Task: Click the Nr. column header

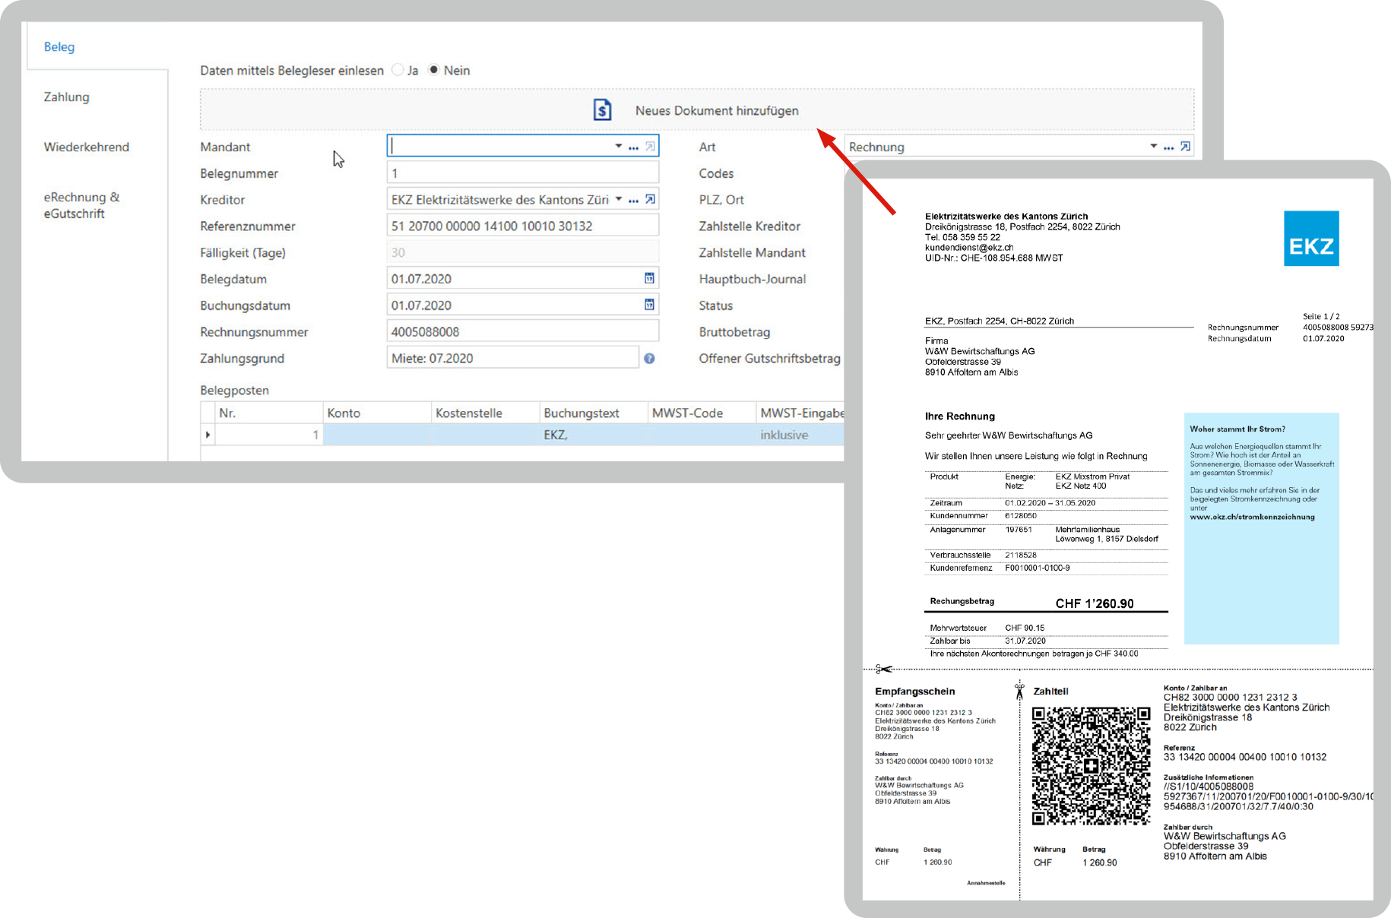Action: [x=268, y=413]
